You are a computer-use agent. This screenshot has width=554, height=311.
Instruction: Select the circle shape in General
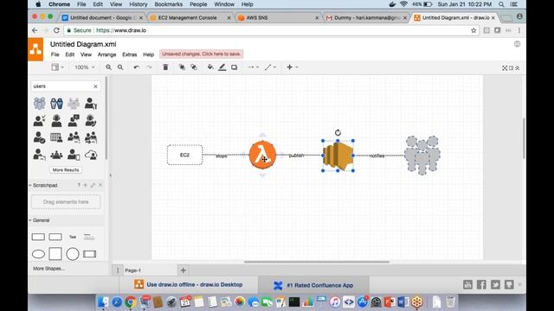[73, 254]
